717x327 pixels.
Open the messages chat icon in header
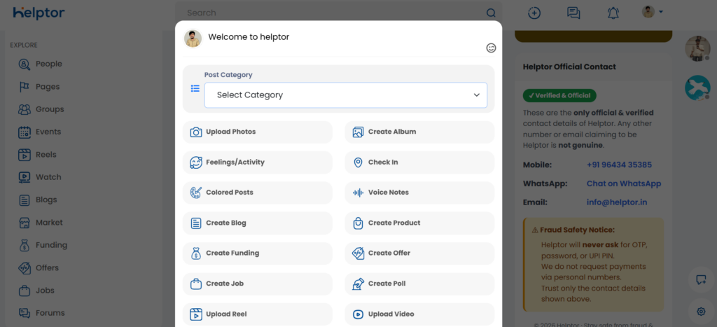click(573, 13)
